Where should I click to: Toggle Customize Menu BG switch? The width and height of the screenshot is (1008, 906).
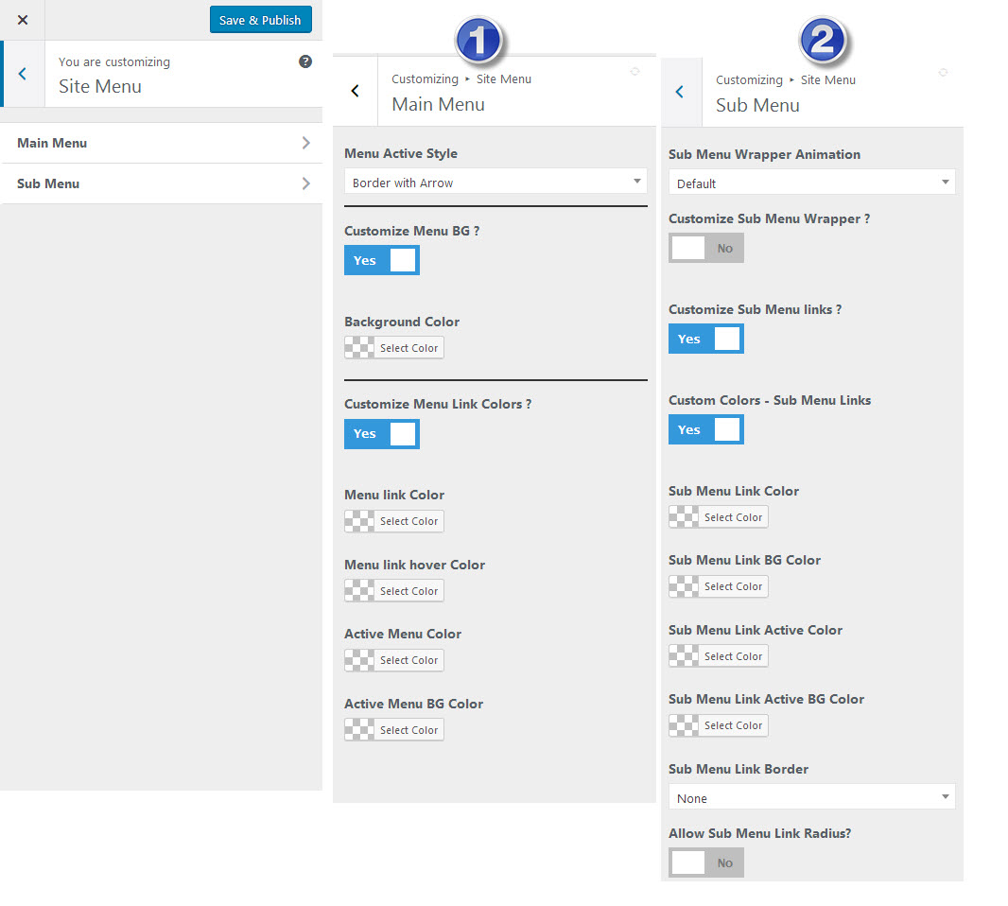point(381,261)
